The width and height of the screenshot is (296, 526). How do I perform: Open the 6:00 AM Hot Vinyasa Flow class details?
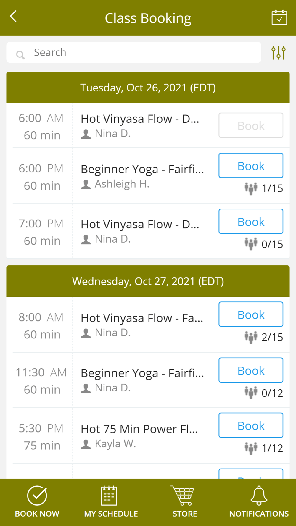pos(140,119)
